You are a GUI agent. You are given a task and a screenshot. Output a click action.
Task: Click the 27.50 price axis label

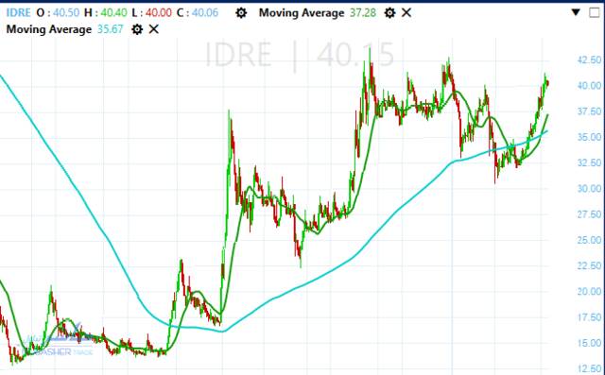(x=589, y=214)
